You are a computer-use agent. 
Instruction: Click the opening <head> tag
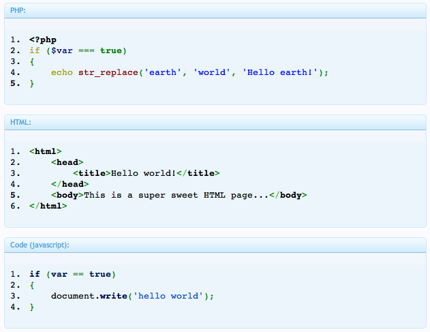tap(67, 162)
